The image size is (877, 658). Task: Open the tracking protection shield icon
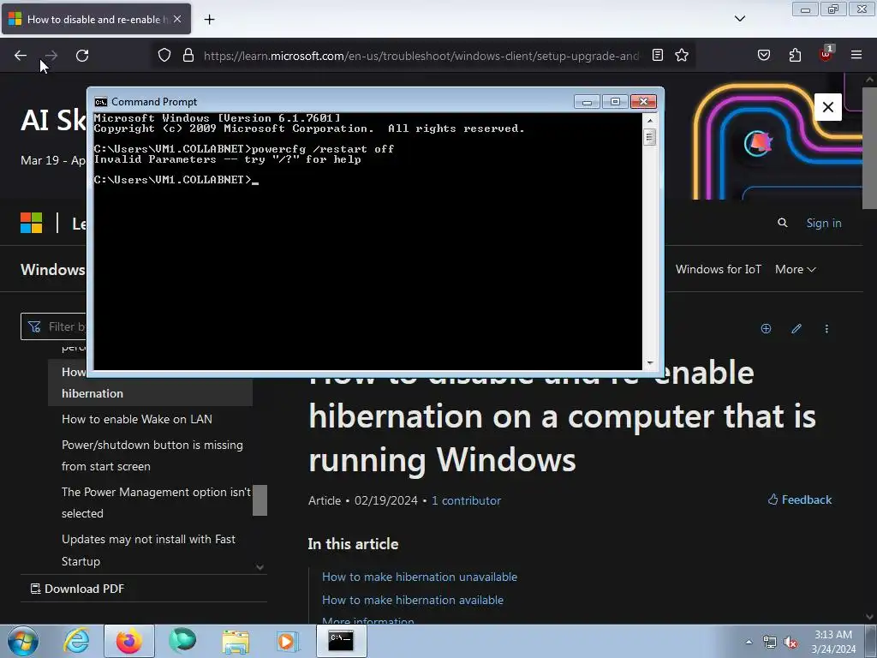pyautogui.click(x=164, y=56)
